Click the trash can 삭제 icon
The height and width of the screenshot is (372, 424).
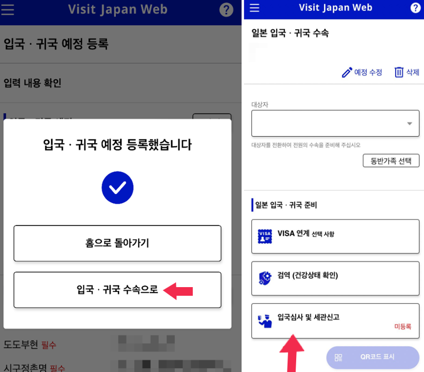point(399,72)
